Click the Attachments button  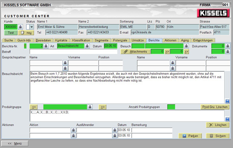[x=135, y=52]
